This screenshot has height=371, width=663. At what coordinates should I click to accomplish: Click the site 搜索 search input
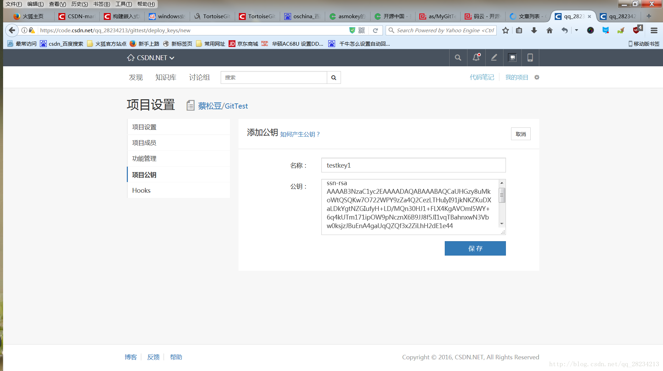coord(274,78)
